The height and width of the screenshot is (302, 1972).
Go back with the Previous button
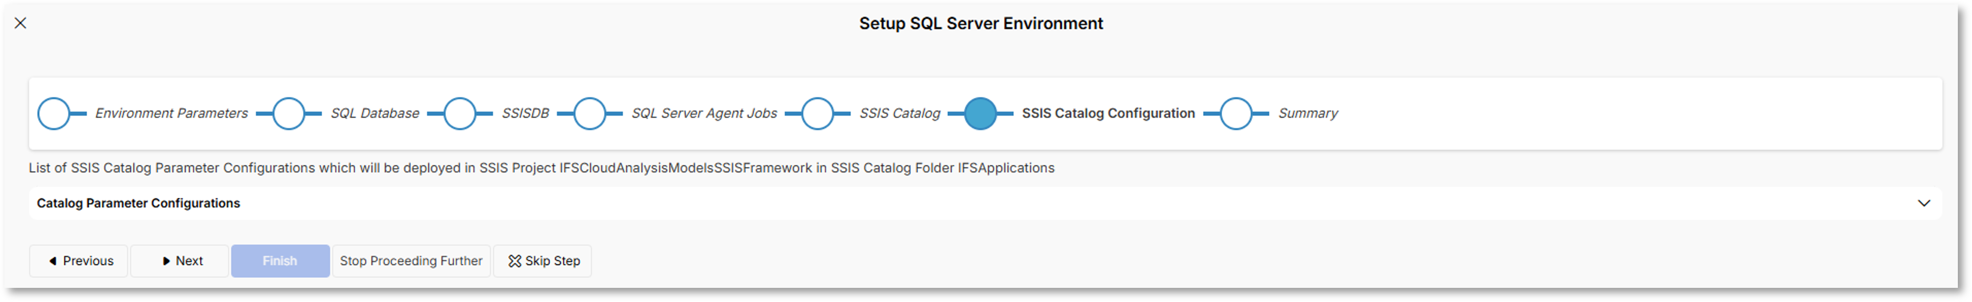(x=79, y=262)
